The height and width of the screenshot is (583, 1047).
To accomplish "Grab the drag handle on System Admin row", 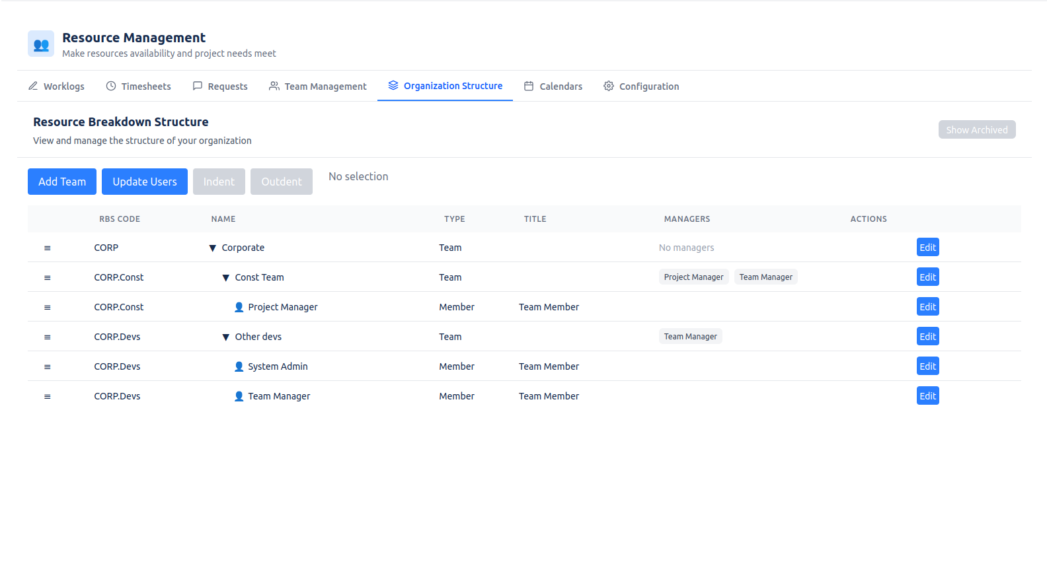I will [48, 367].
